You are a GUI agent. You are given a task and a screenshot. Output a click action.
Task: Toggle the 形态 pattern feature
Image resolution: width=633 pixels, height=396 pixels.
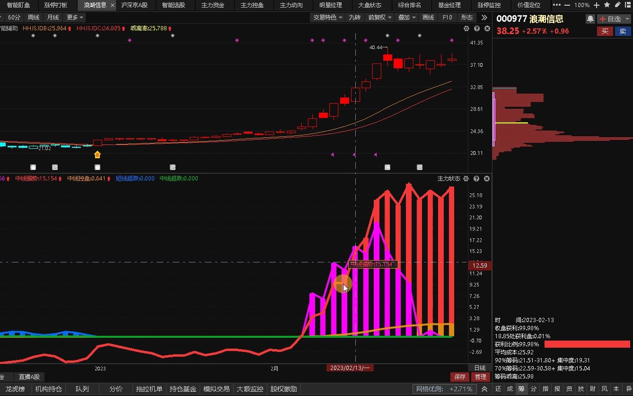(467, 18)
